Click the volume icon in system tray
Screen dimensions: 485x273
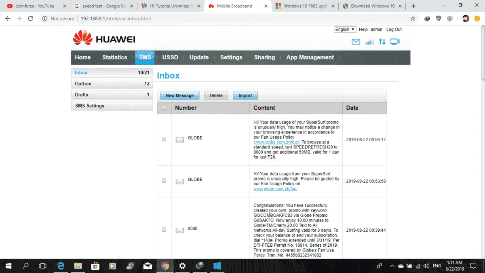[426, 266]
